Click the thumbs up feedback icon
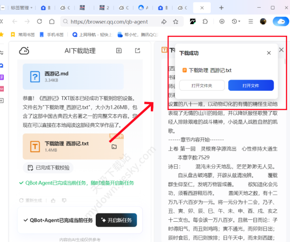This screenshot has height=242, width=290. (53, 200)
